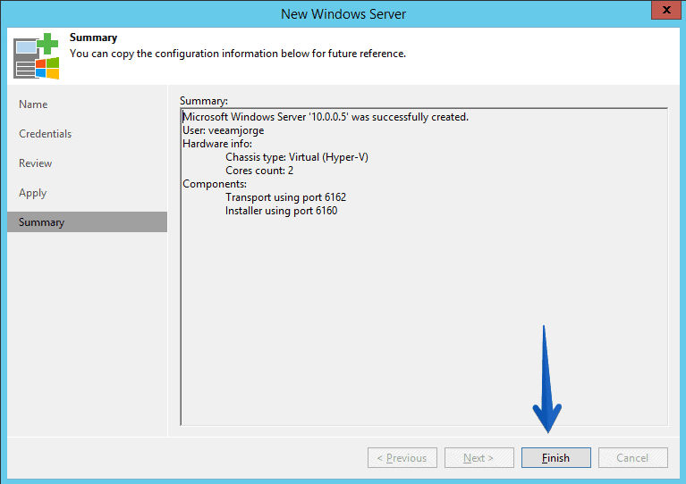Click the 'Summary:' field label above the box
The image size is (686, 484).
click(203, 101)
